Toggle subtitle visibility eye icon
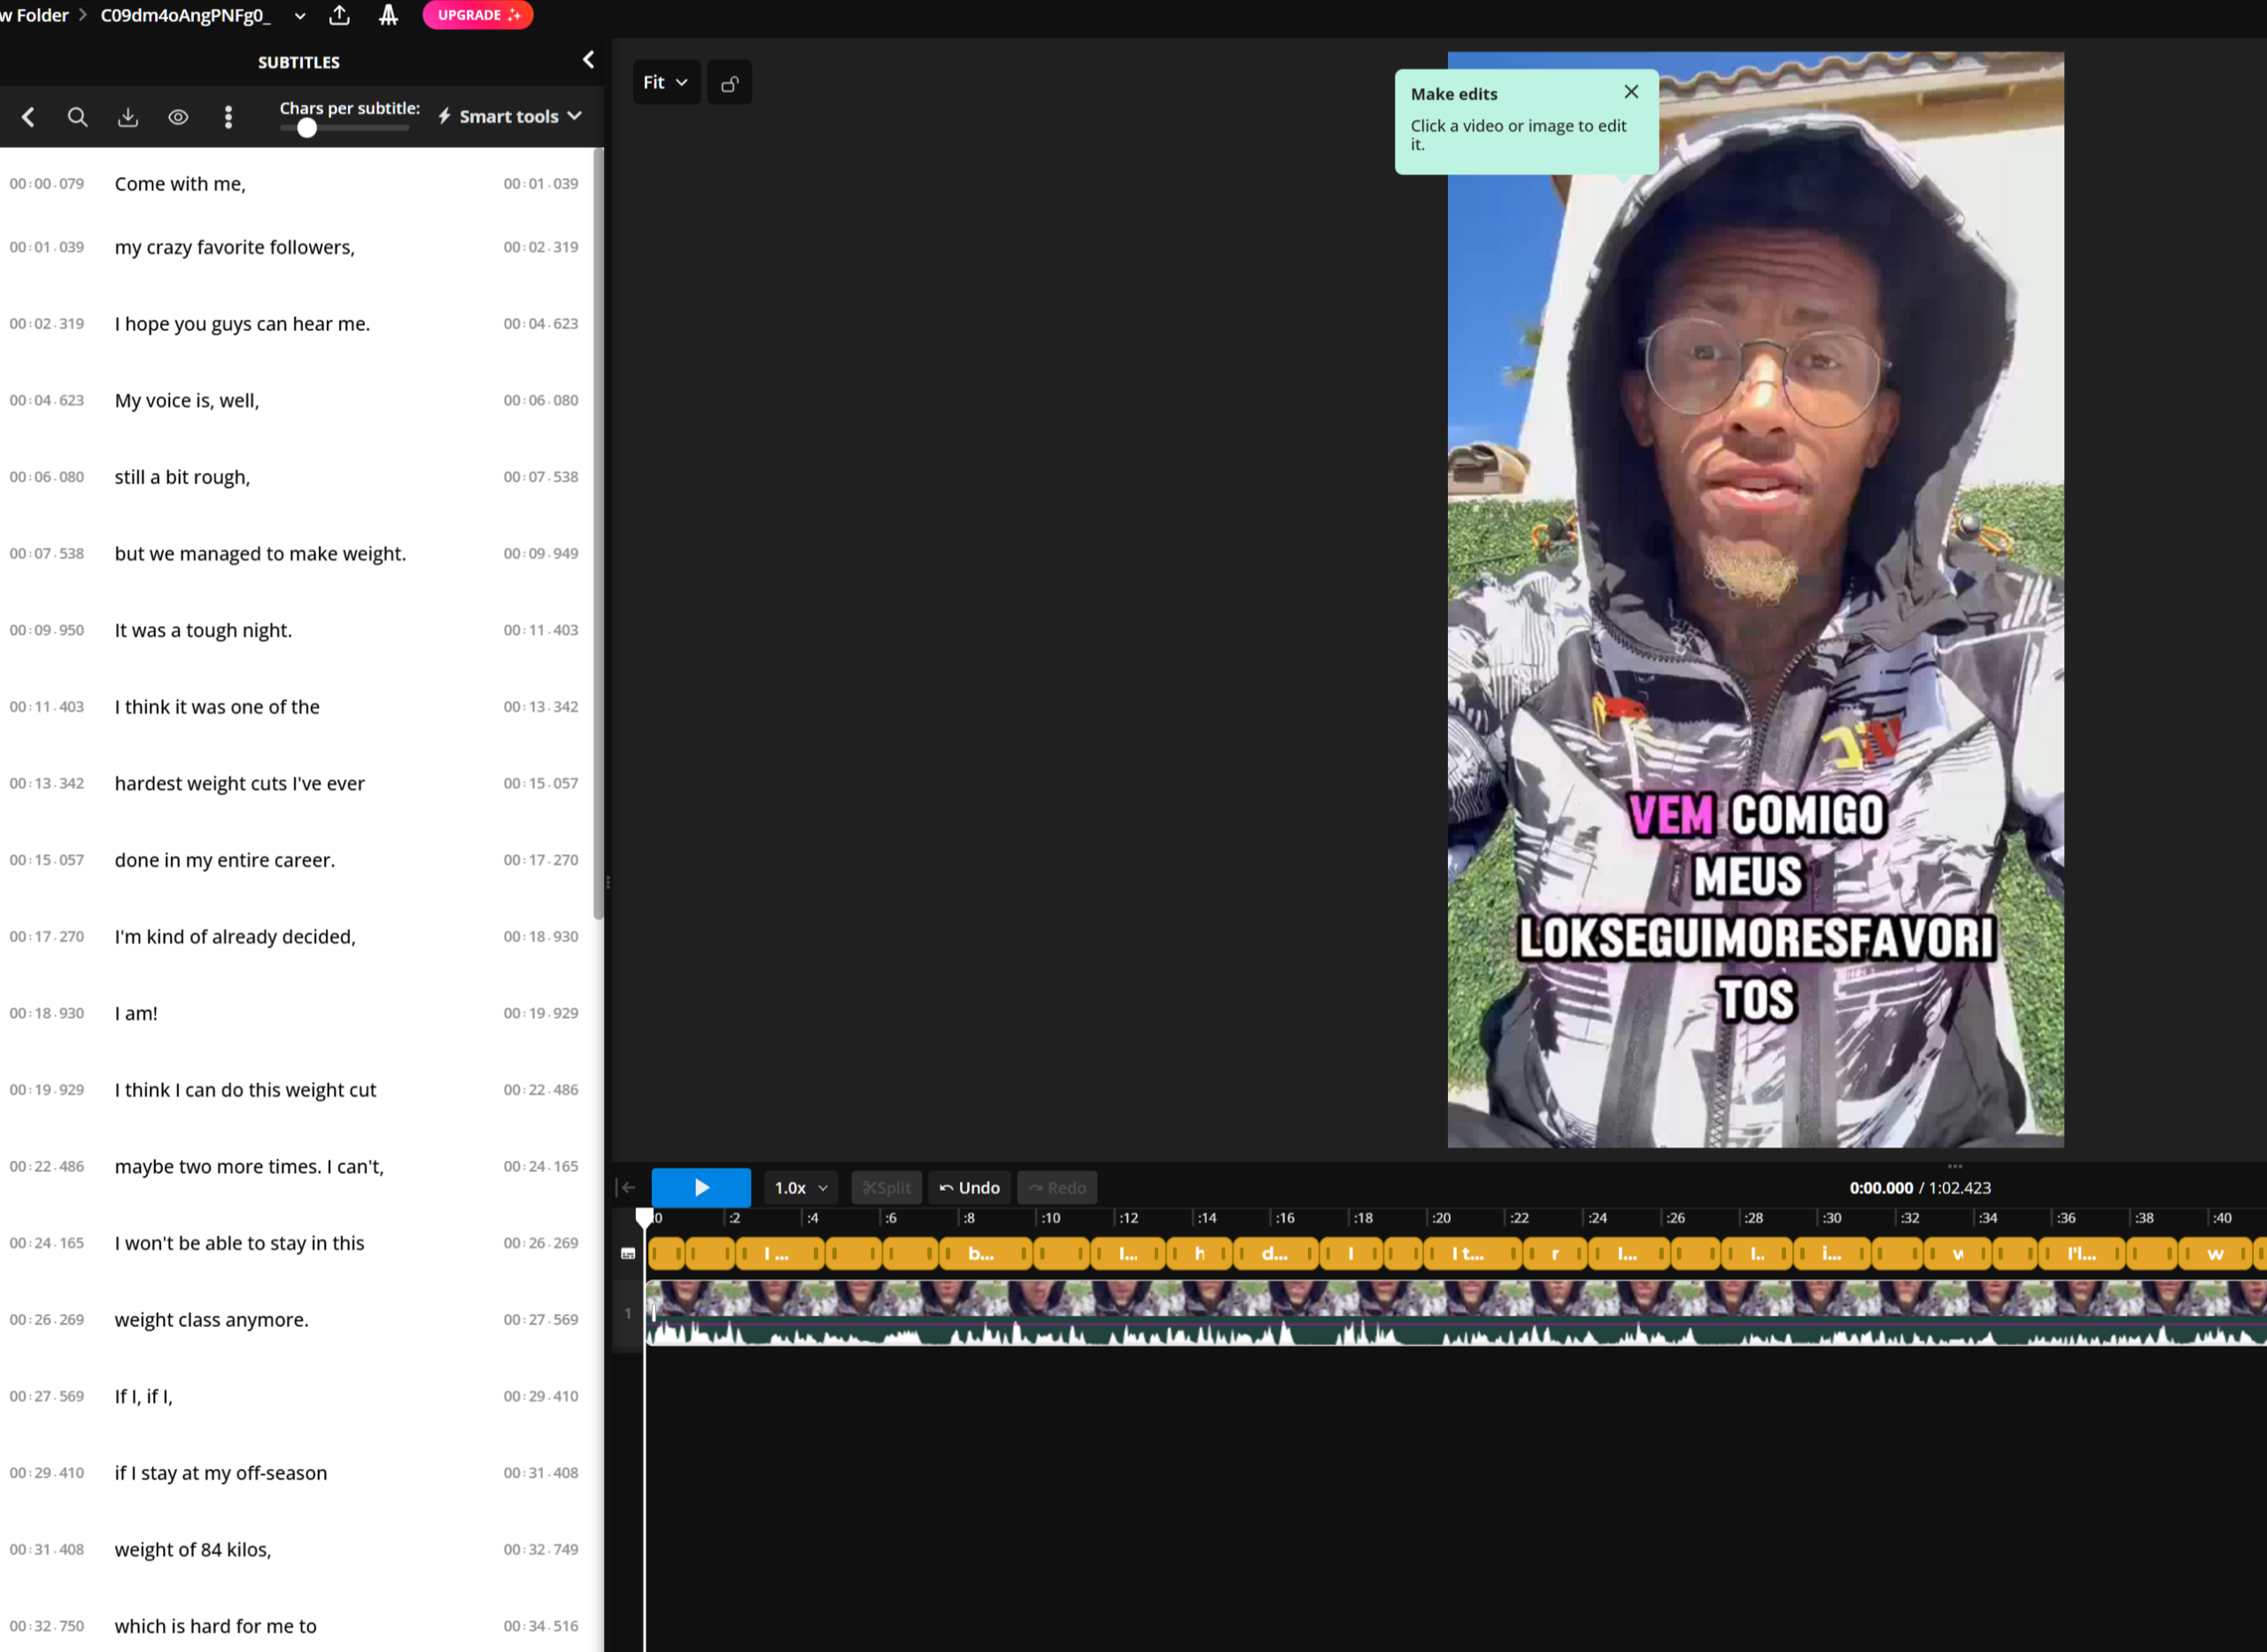This screenshot has width=2267, height=1652. 178,117
